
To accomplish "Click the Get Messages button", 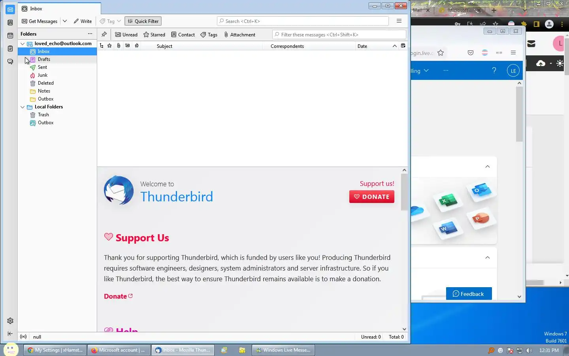I will click(40, 21).
